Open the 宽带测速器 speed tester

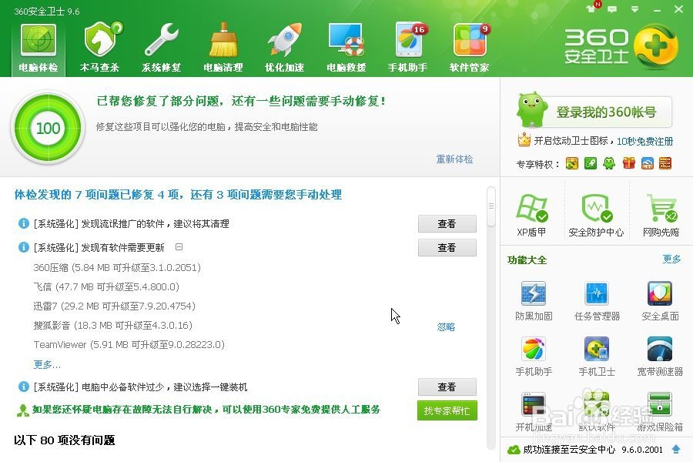(x=660, y=357)
